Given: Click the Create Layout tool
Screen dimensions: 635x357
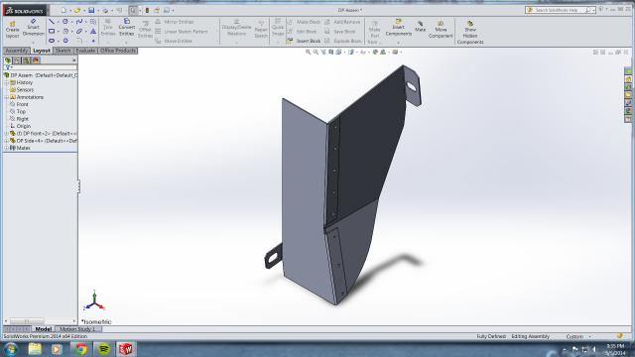Looking at the screenshot, I should click(12, 30).
